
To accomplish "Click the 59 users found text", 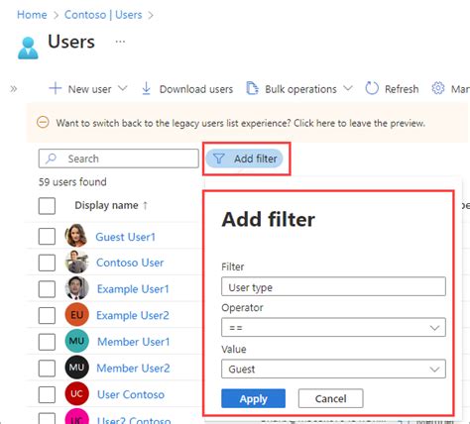I will click(x=72, y=182).
